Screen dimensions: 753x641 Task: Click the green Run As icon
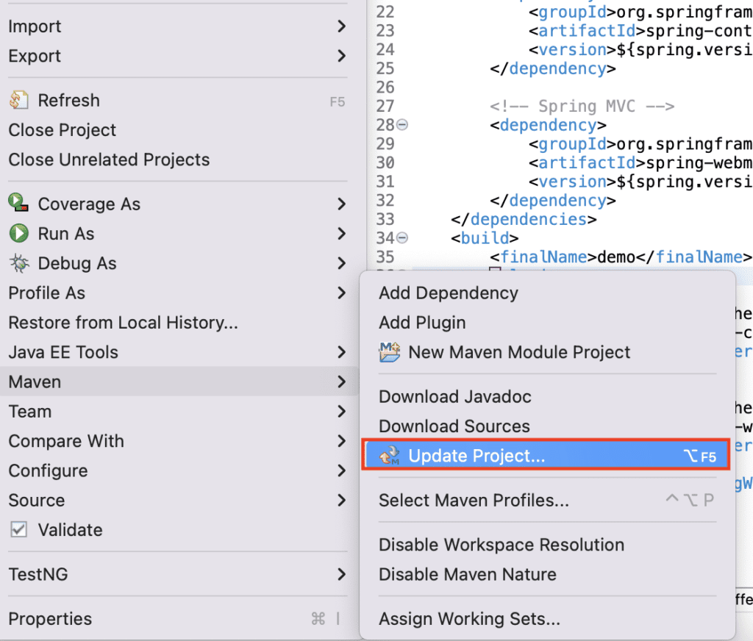18,233
